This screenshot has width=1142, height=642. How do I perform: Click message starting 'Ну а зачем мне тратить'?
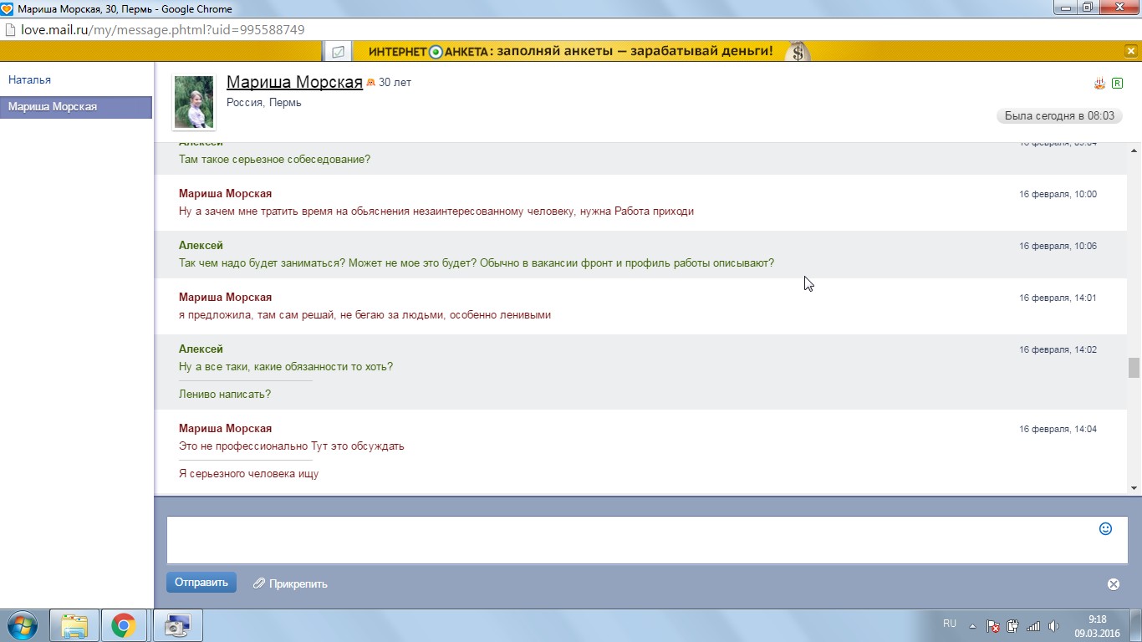pos(436,211)
